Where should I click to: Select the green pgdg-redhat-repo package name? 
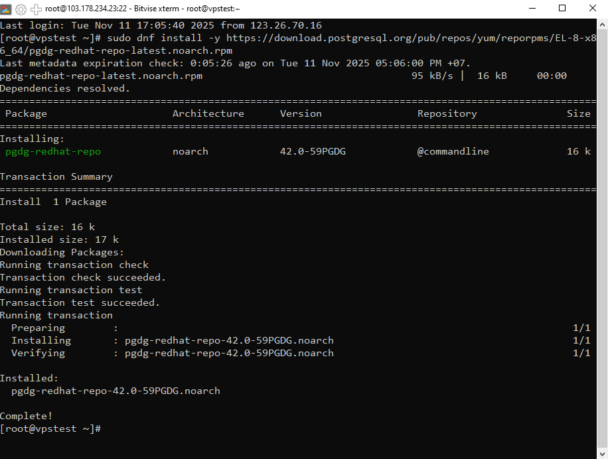(52, 151)
